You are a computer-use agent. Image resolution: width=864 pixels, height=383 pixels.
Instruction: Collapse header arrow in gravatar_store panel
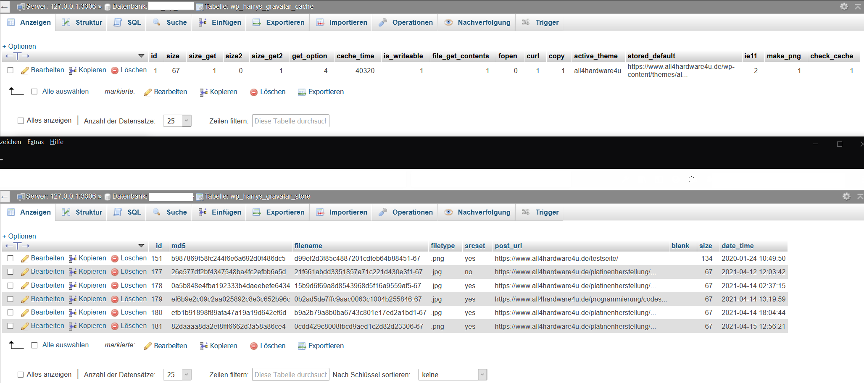click(860, 196)
